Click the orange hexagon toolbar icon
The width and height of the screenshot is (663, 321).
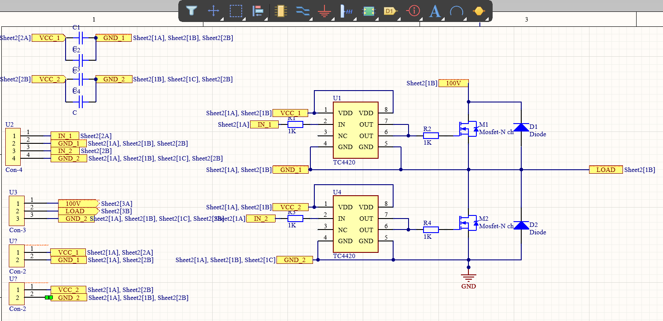pyautogui.click(x=479, y=11)
